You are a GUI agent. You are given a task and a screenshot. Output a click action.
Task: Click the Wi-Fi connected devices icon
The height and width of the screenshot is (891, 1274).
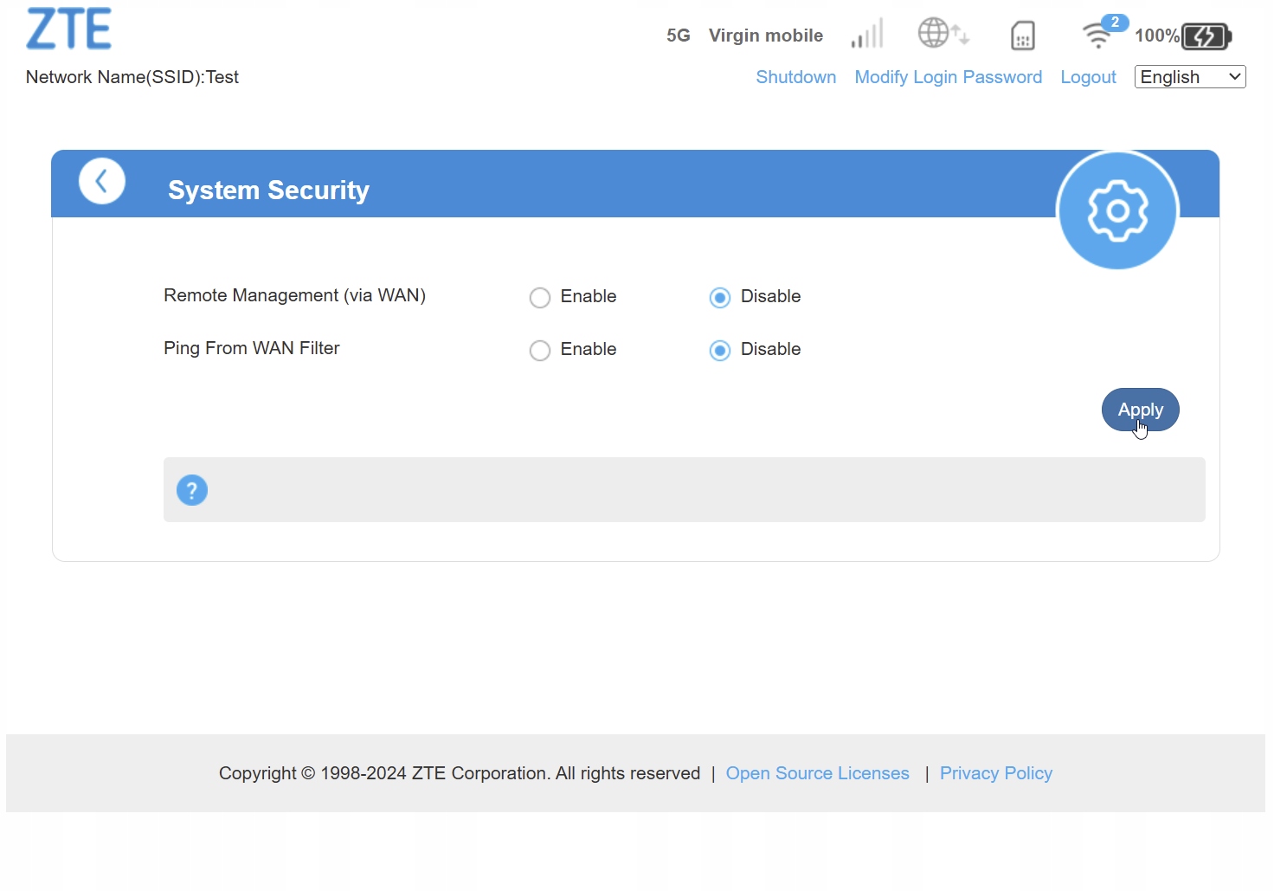pos(1099,35)
